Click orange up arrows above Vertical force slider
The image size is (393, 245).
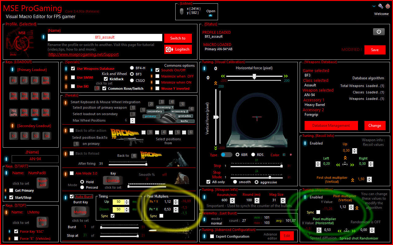[x=216, y=83]
